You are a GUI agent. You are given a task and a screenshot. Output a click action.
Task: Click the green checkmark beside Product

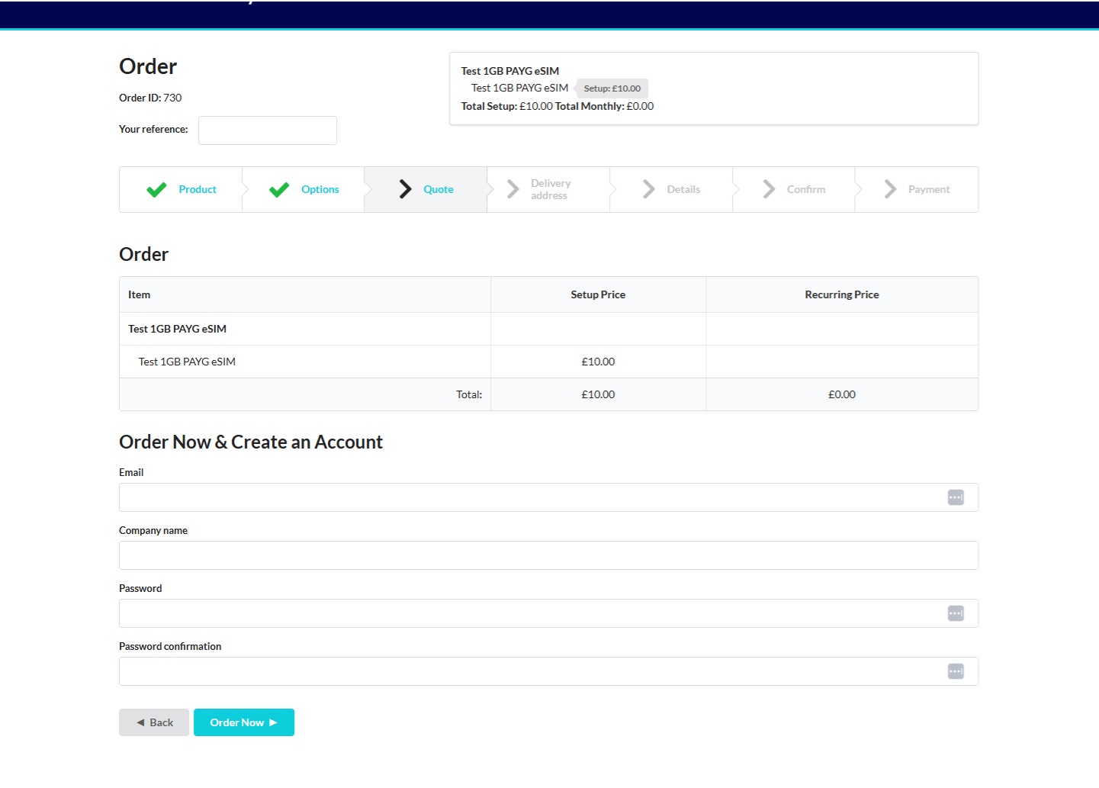click(x=156, y=190)
